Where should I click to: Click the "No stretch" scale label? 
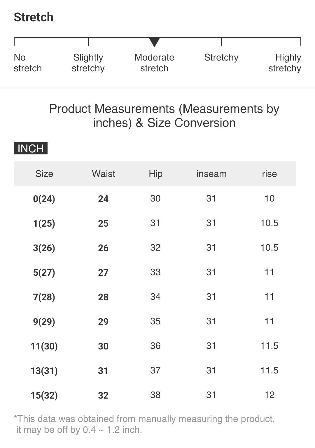(x=28, y=63)
